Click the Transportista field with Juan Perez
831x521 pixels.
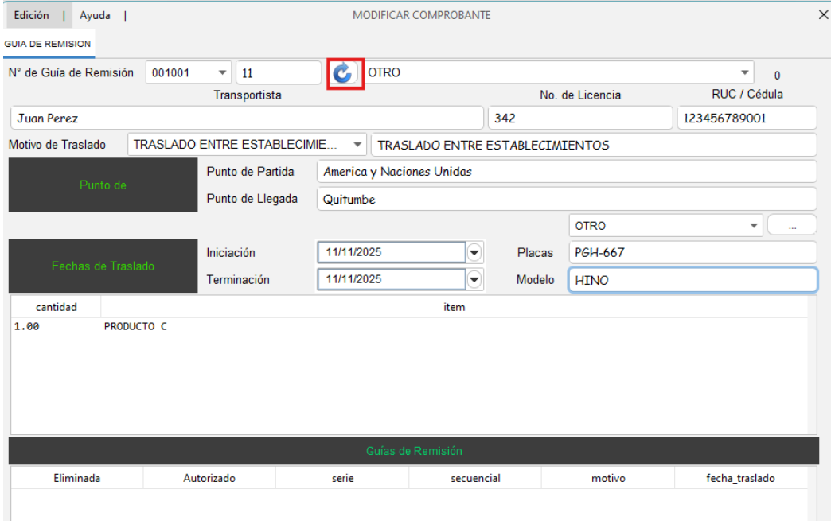(x=247, y=119)
